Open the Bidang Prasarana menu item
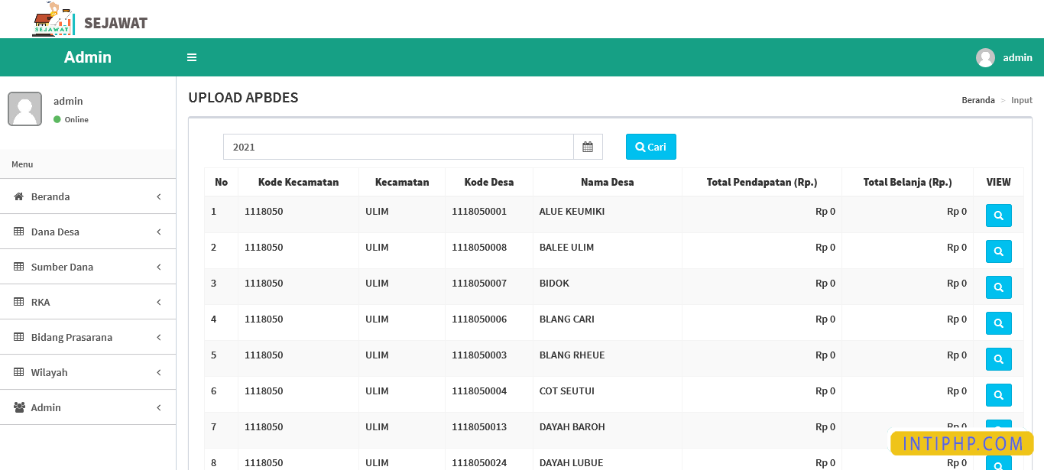The image size is (1044, 470). pyautogui.click(x=88, y=337)
